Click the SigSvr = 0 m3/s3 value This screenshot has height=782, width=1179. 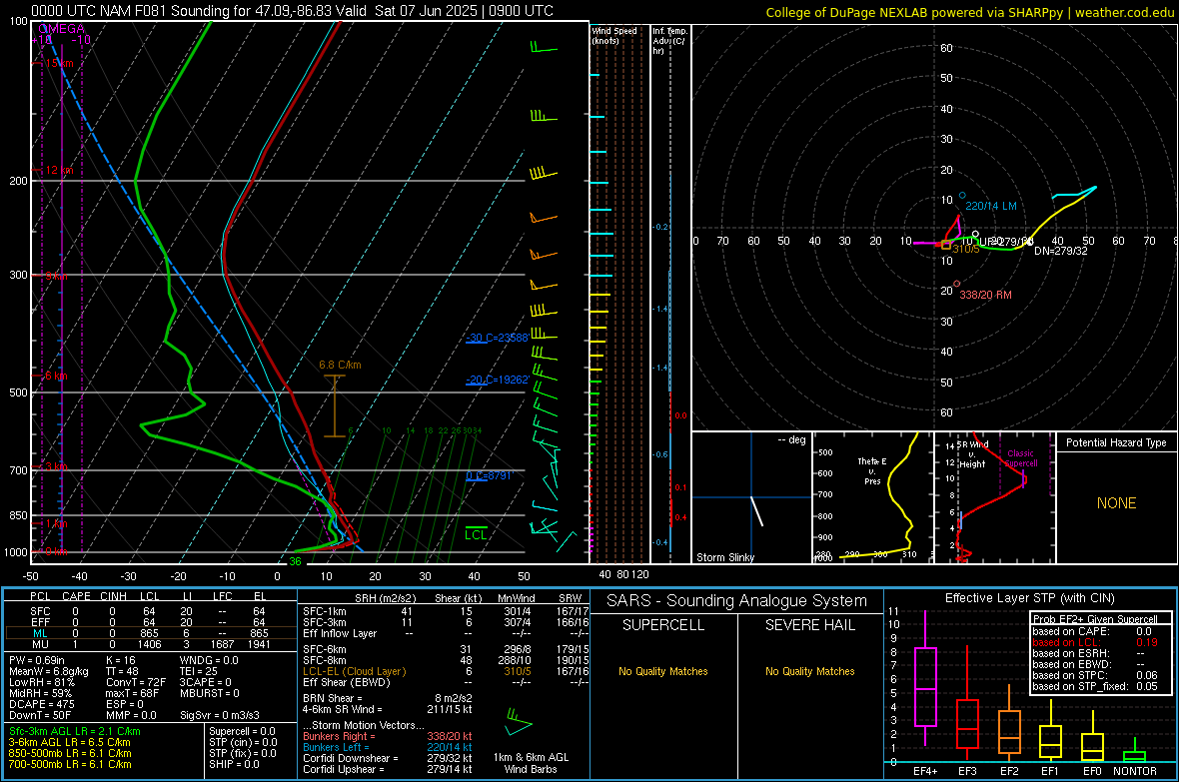pyautogui.click(x=220, y=715)
